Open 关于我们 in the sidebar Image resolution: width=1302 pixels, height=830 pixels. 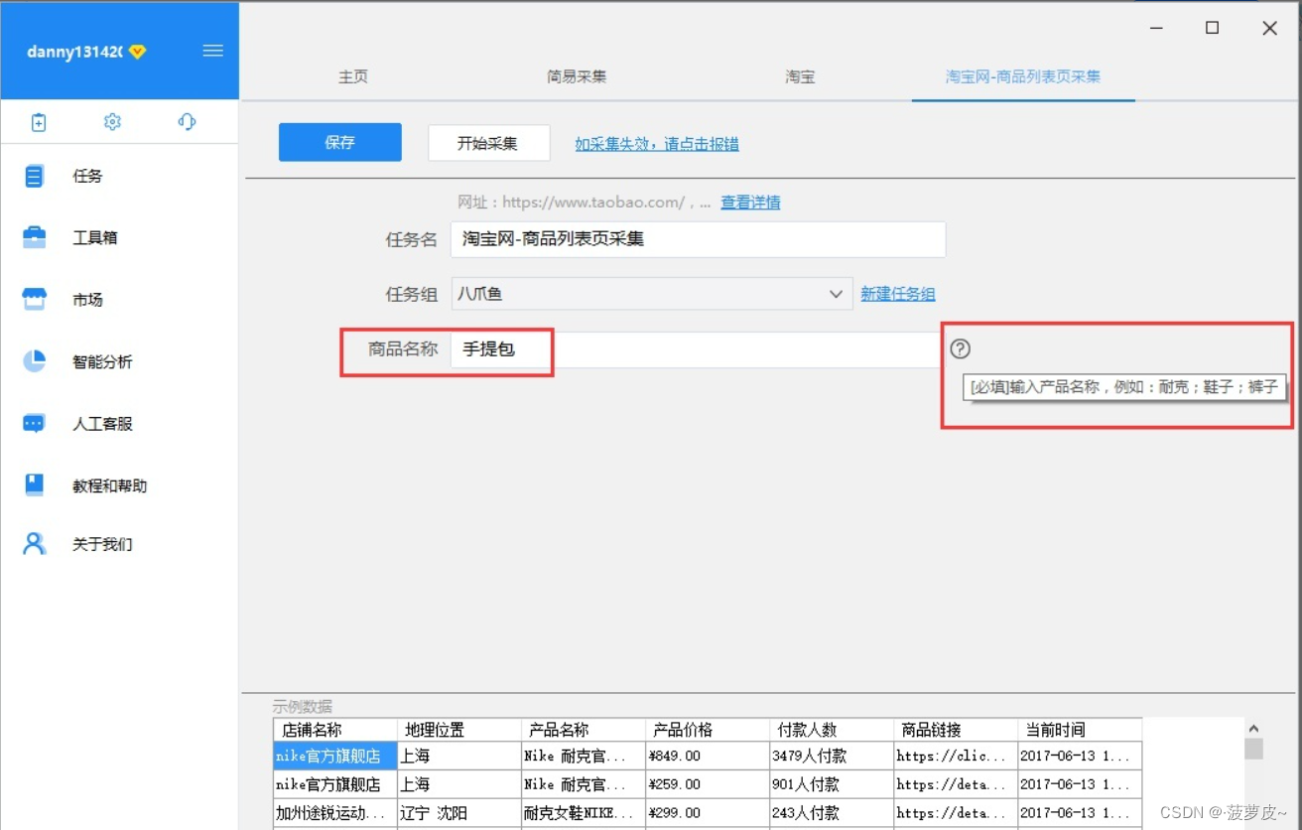click(x=102, y=545)
